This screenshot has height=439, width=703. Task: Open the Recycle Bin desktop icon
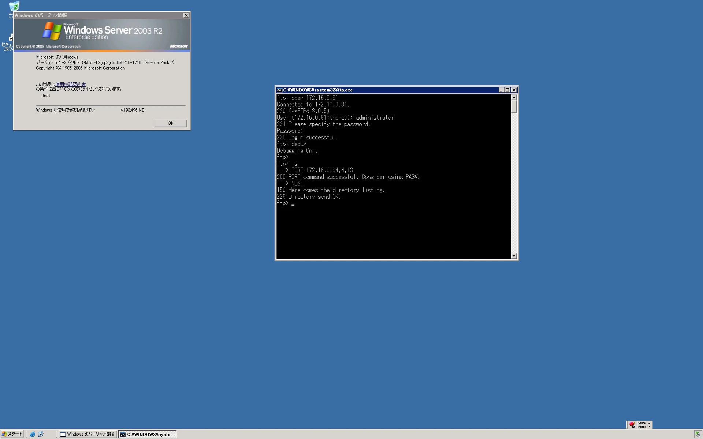point(14,6)
